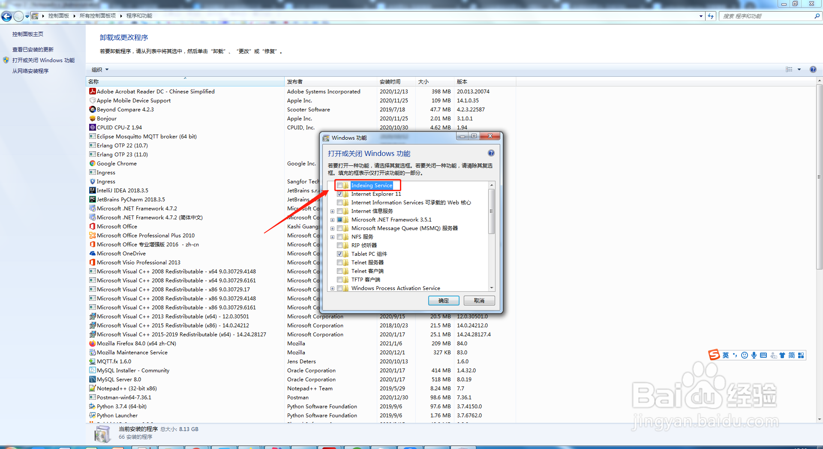Viewport: 823px width, 449px height.
Task: Select the MySQL Installer - Community icon
Action: click(x=92, y=370)
